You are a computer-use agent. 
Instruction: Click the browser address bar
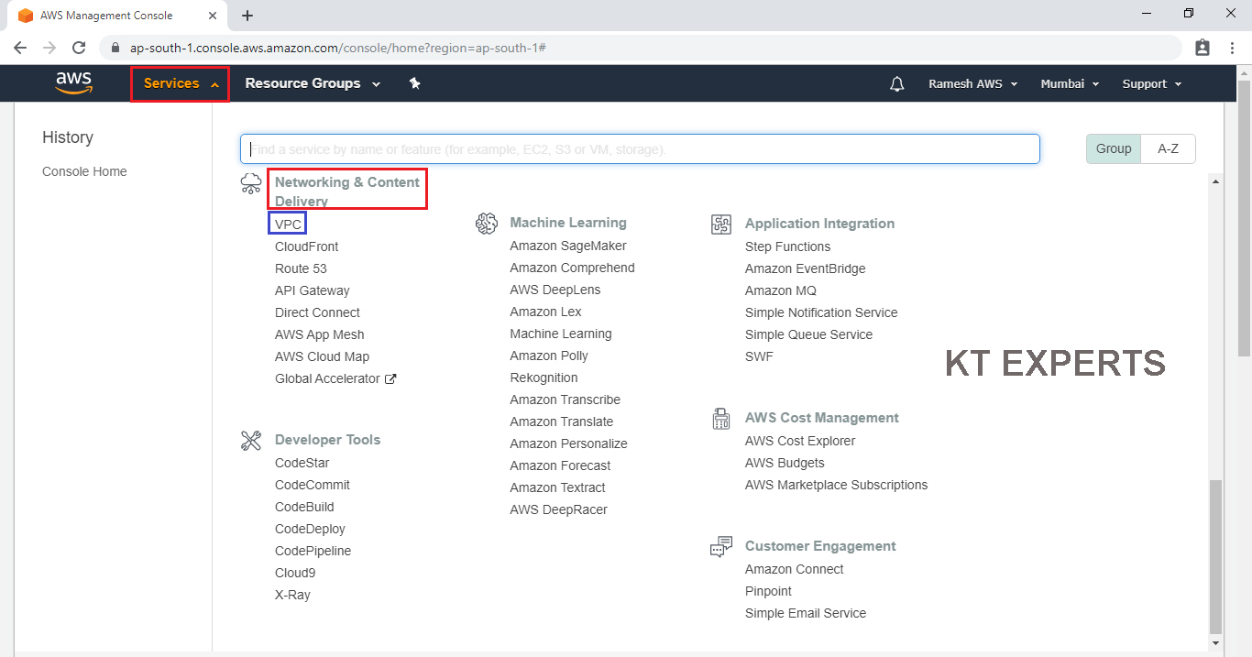[642, 48]
